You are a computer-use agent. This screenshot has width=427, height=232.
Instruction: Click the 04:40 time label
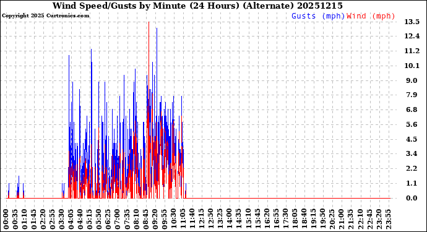[80, 220]
